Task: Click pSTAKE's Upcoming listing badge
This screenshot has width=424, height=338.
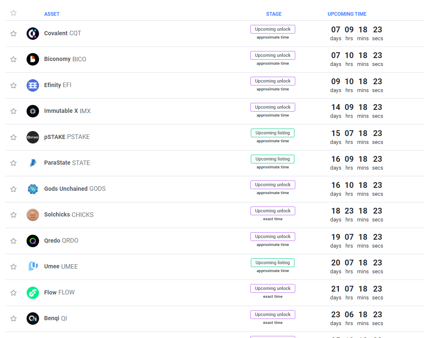Action: click(272, 133)
